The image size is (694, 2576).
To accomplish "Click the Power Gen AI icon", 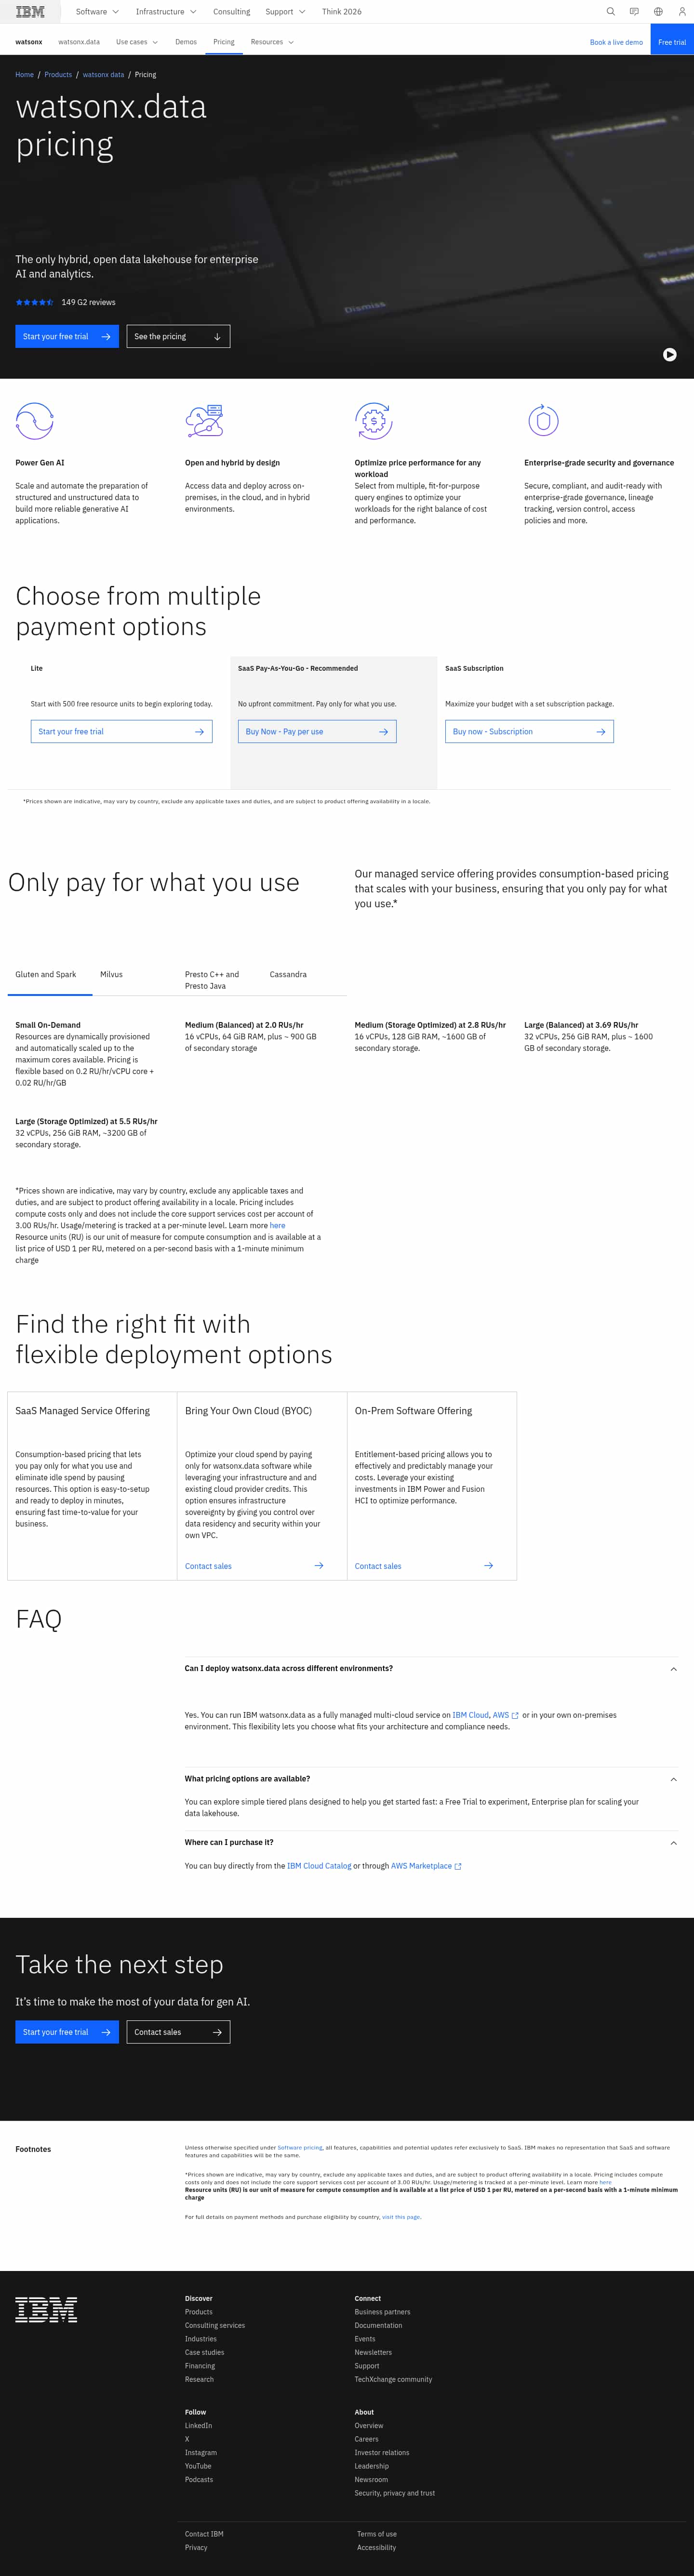I will [x=34, y=421].
